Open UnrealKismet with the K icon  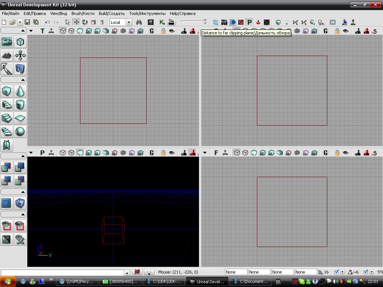click(x=162, y=22)
